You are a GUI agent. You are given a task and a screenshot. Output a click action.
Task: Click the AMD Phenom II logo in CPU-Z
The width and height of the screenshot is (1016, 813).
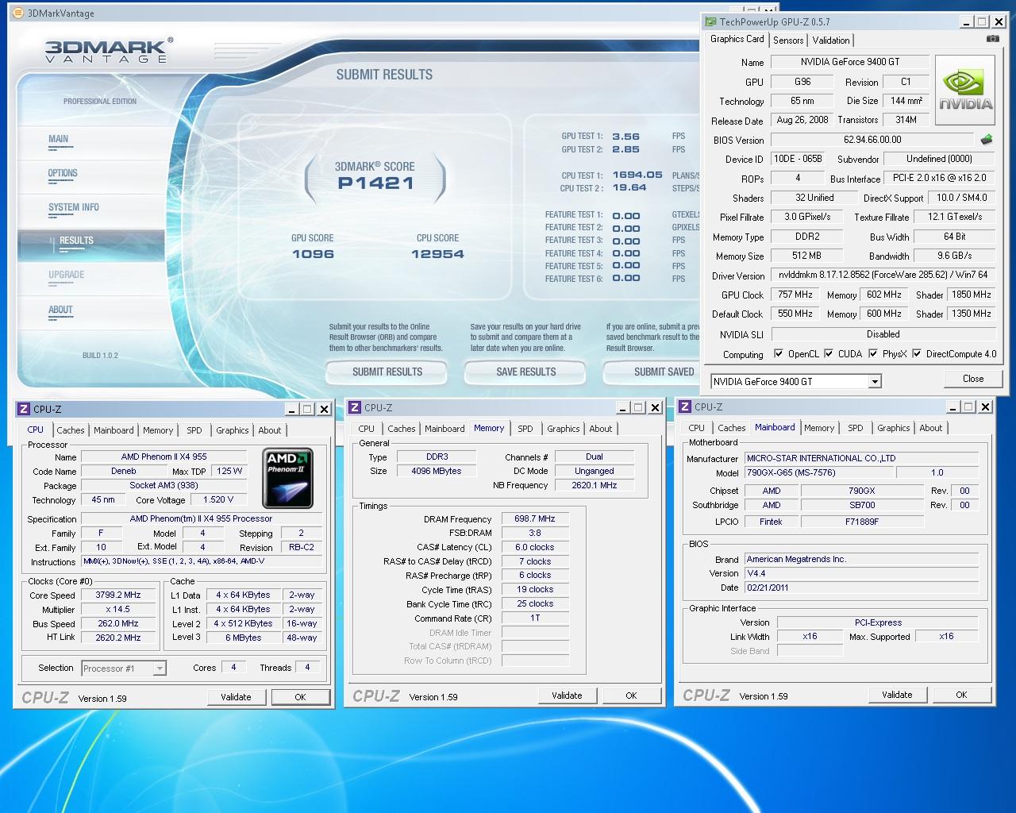pos(287,478)
